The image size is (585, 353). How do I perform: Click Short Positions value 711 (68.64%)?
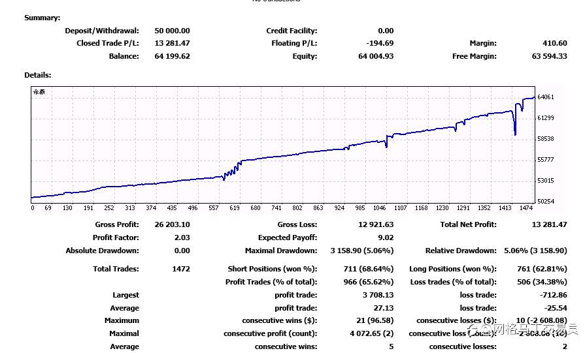[368, 269]
